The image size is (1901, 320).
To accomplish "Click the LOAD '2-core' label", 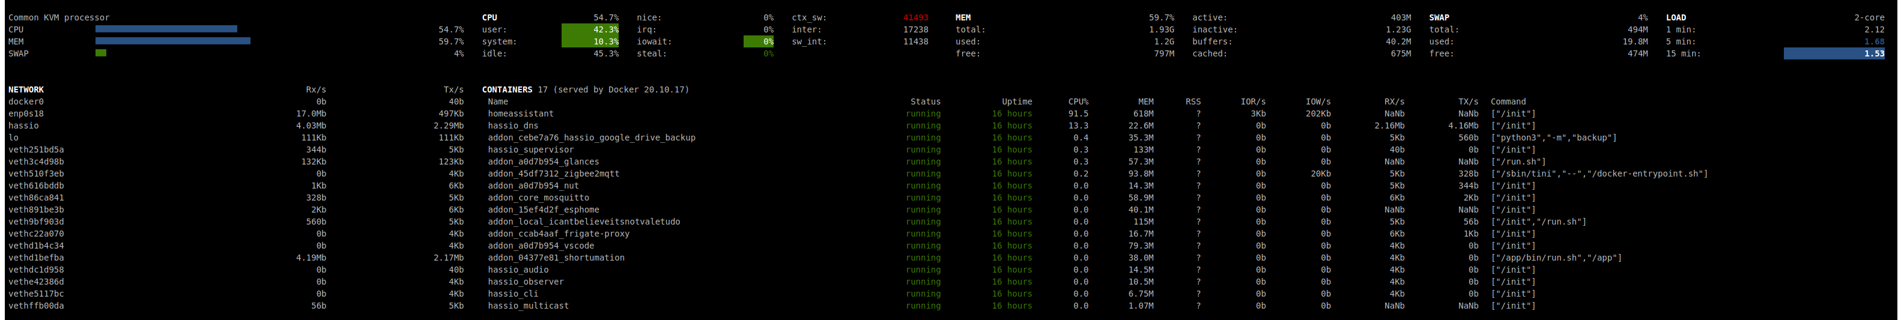I will coord(1869,17).
